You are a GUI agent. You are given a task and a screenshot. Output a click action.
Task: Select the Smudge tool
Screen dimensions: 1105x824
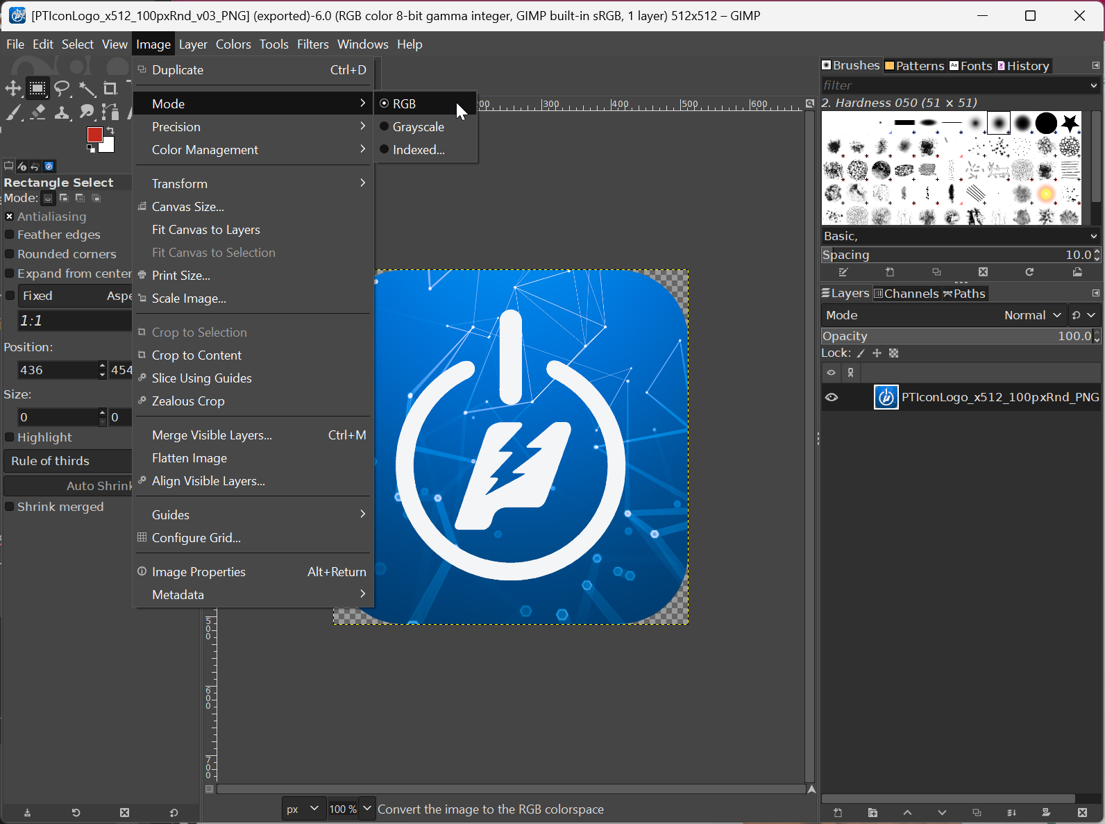pyautogui.click(x=87, y=112)
